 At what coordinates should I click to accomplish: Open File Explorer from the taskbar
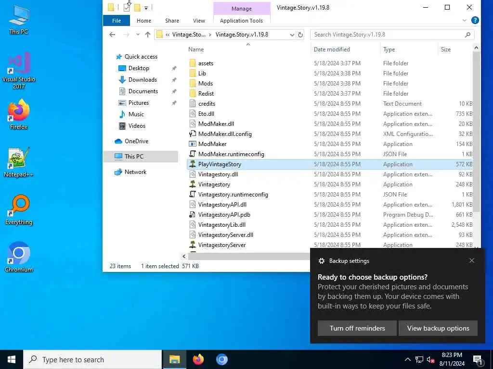coord(174,359)
